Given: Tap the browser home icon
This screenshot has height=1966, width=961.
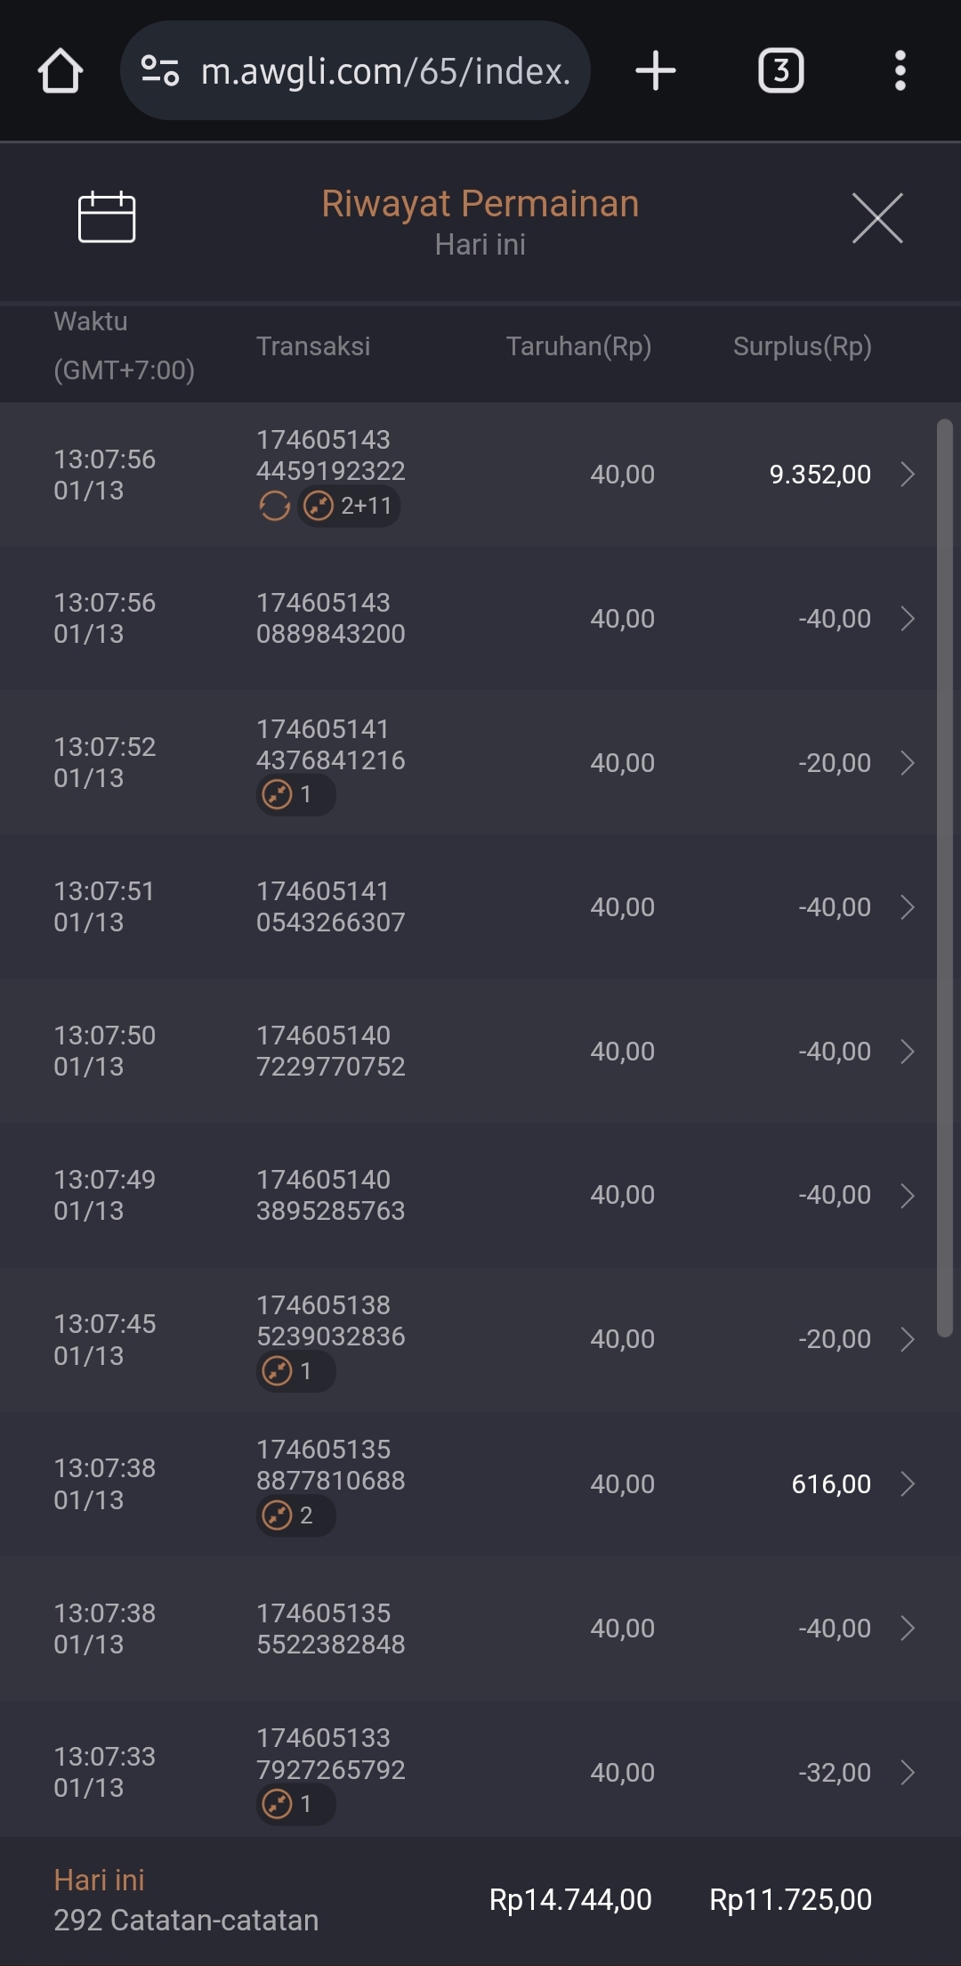Looking at the screenshot, I should point(61,71).
